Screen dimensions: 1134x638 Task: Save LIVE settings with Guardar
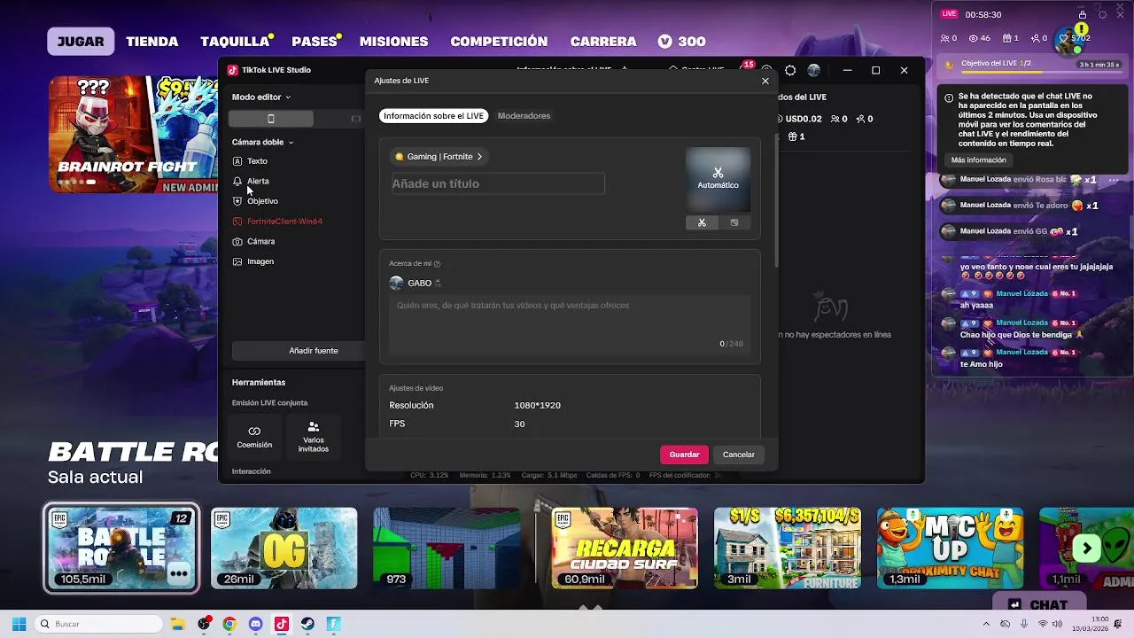684,455
